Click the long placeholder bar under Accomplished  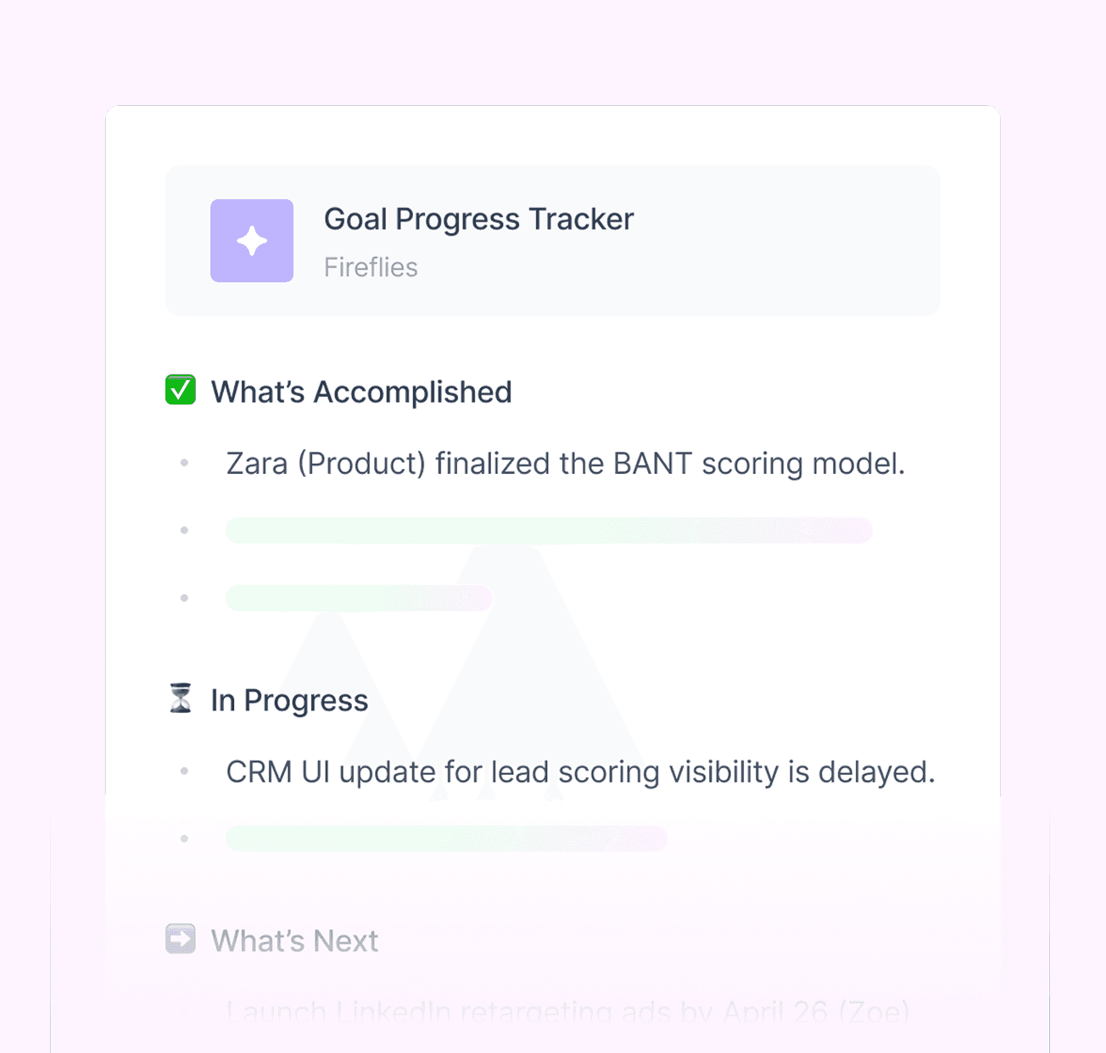549,530
